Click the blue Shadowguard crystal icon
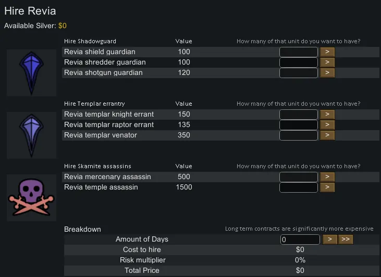381x277 pixels. point(31,72)
